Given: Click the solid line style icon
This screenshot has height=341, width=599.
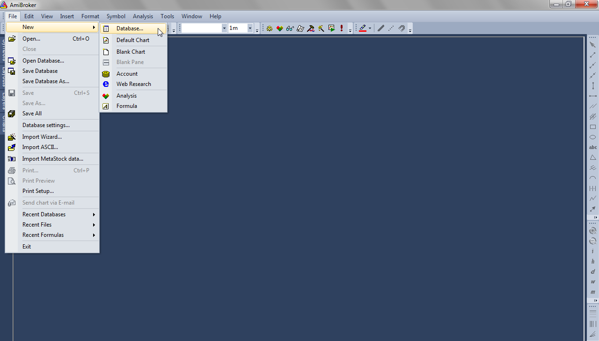Looking at the screenshot, I should pos(381,28).
